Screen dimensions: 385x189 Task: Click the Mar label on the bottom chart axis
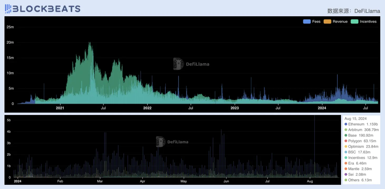point(100,181)
